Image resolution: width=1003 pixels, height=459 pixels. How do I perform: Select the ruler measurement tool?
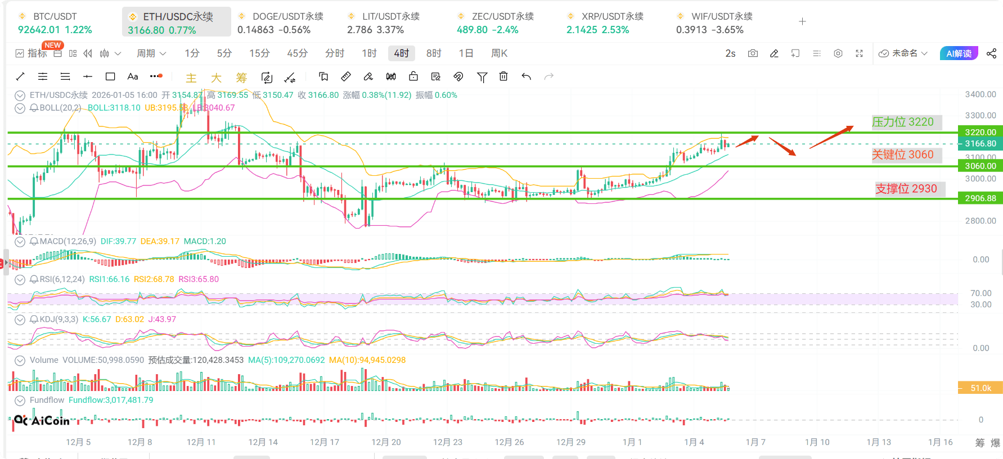[346, 76]
